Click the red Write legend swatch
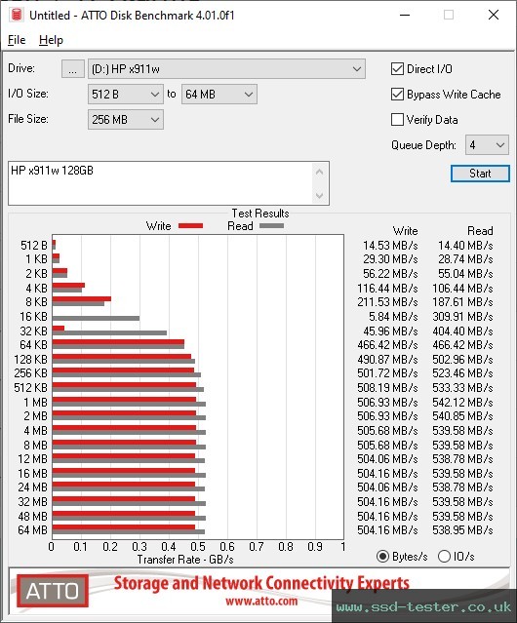Image resolution: width=517 pixels, height=623 pixels. coord(191,225)
